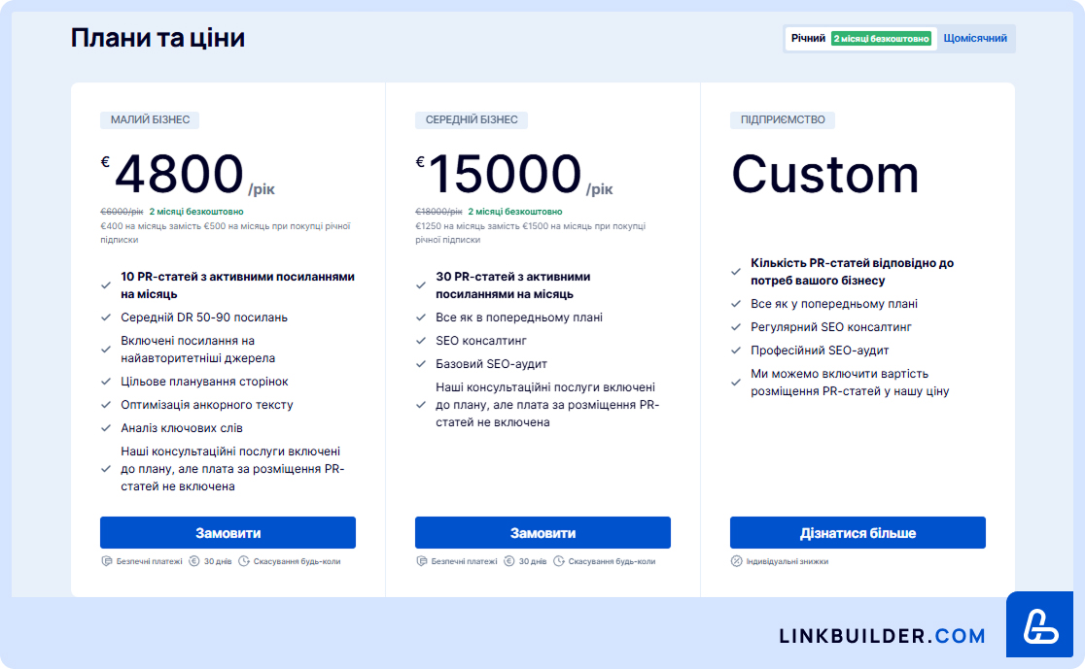
Task: Click the 15000 price figure
Action: click(x=506, y=174)
